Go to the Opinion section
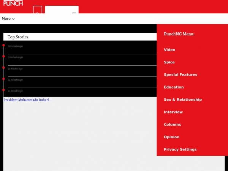This screenshot has height=171, width=228. coord(171,137)
